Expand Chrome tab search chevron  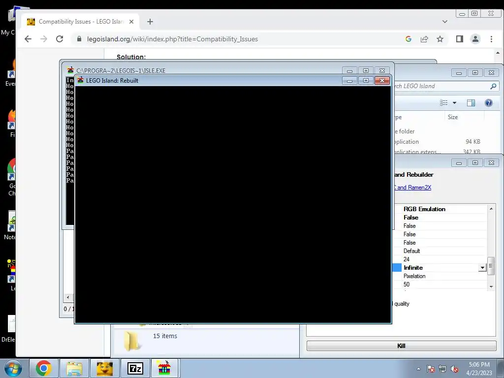[x=445, y=22]
